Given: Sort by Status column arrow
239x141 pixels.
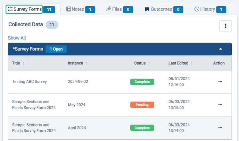Looking at the screenshot, I should [149, 63].
